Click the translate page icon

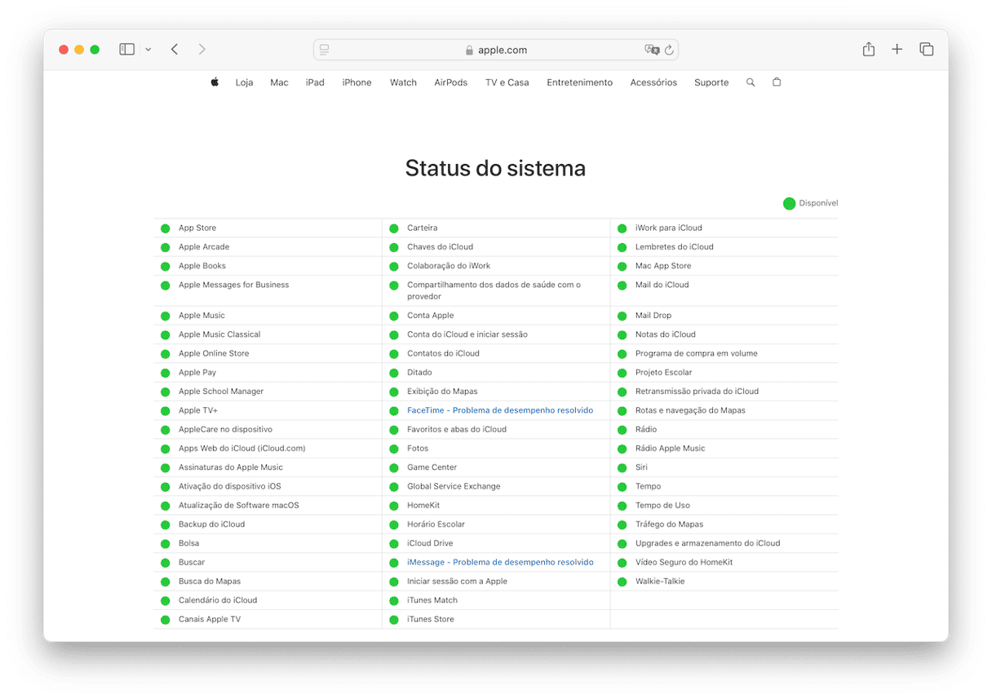[x=652, y=50]
